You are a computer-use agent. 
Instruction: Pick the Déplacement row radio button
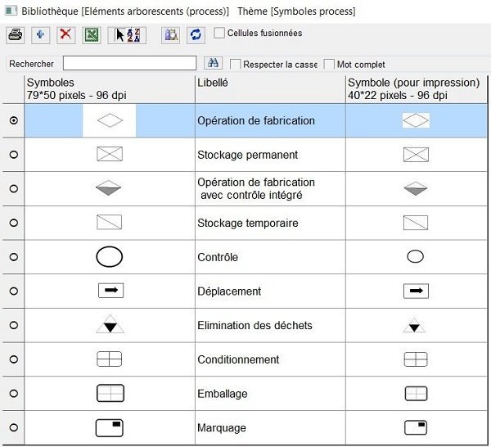point(13,291)
